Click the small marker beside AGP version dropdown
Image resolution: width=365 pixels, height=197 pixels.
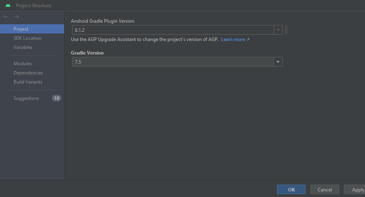click(x=287, y=30)
